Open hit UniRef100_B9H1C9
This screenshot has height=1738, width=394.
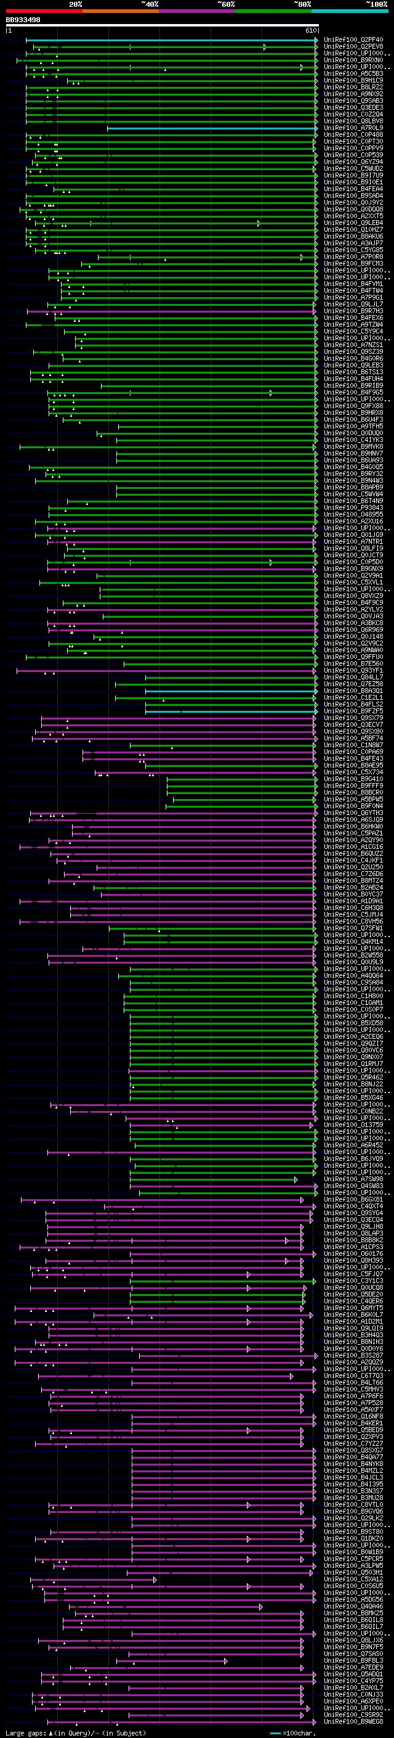(353, 80)
